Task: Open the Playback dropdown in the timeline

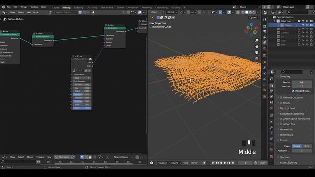Action: tap(163, 163)
